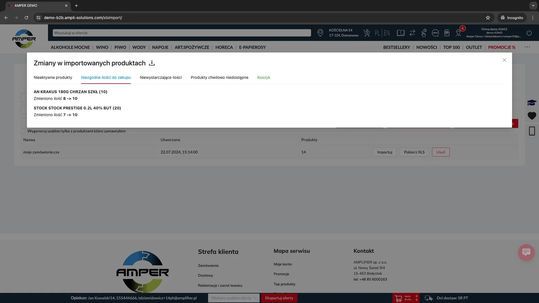Log out using the power icon
Image resolution: width=539 pixels, height=303 pixels.
(529, 33)
